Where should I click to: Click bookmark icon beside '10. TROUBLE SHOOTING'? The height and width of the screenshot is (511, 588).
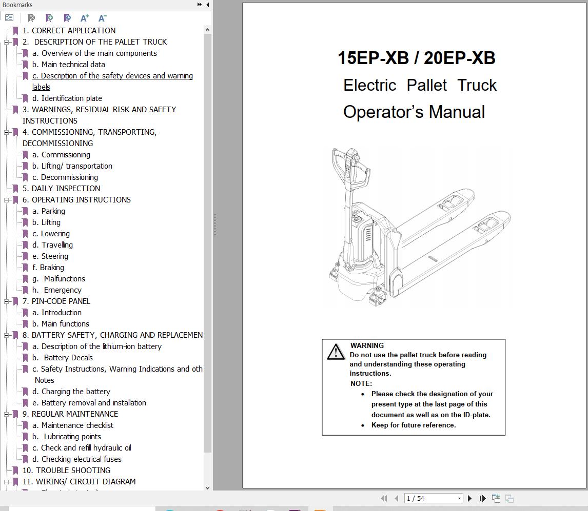[x=15, y=470]
